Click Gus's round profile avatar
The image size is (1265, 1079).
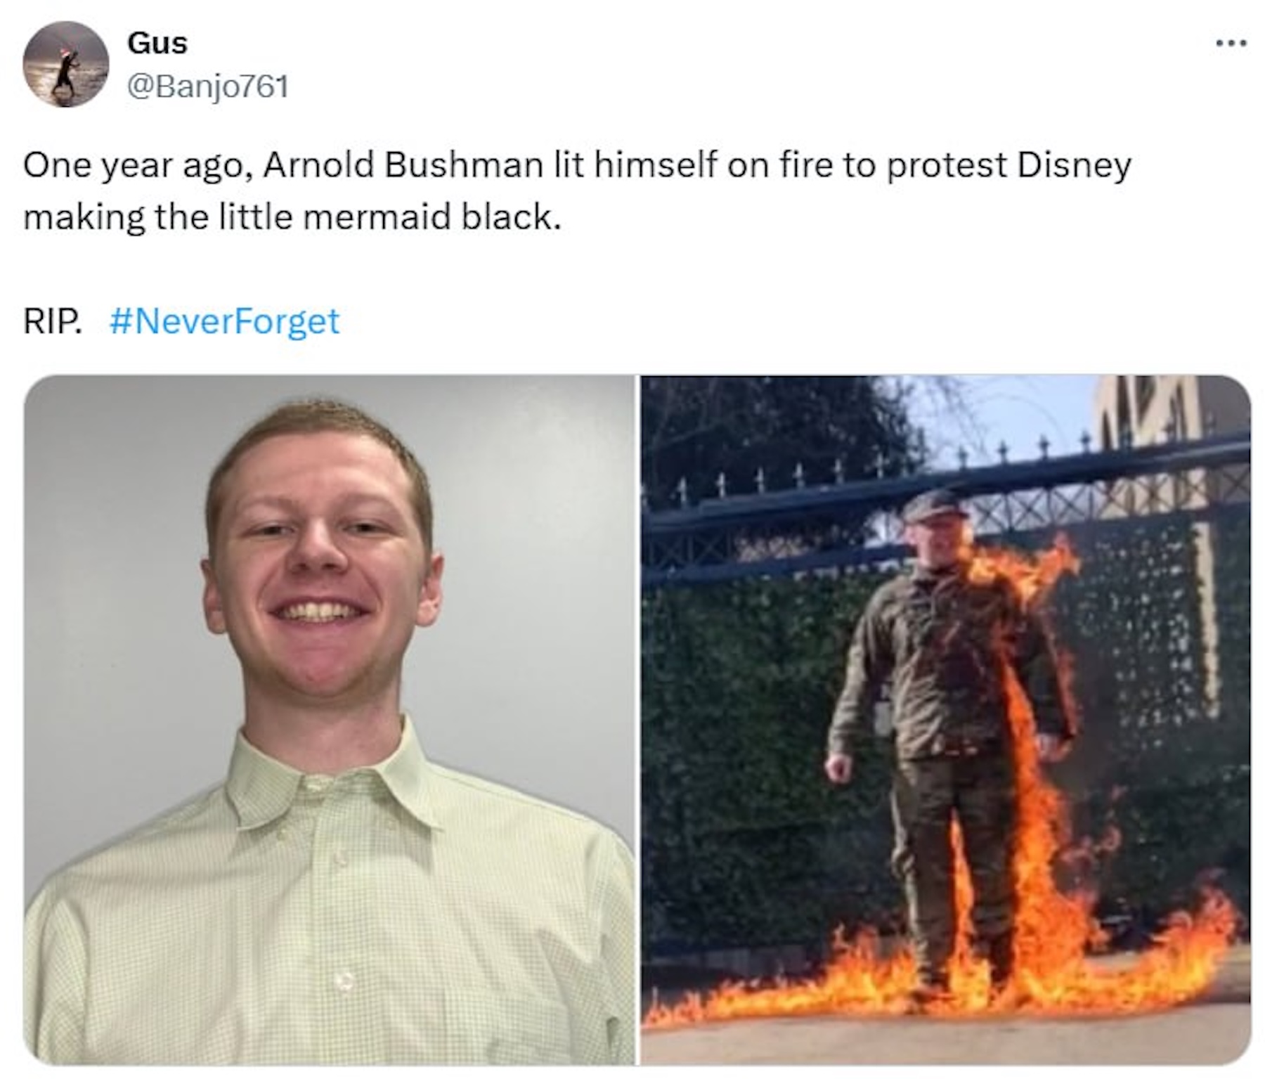pos(66,64)
